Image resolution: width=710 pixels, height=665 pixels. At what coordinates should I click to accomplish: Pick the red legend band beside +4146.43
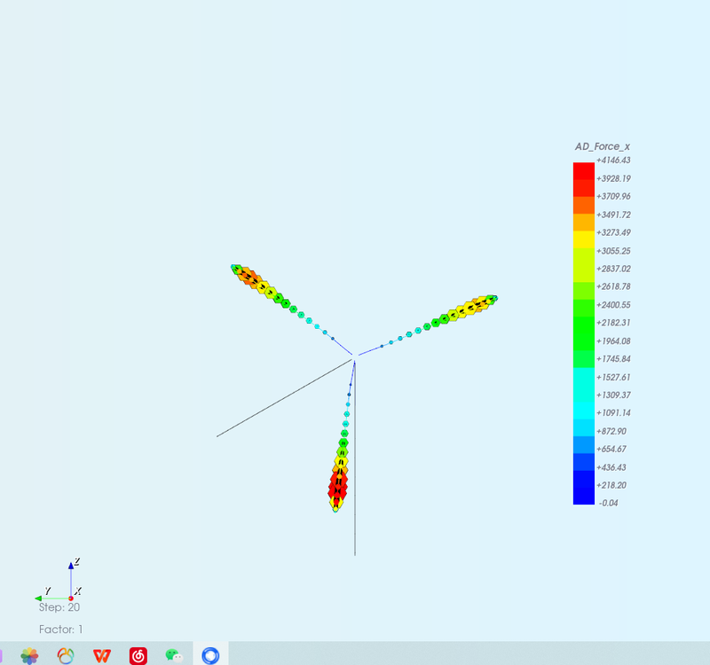pos(584,171)
